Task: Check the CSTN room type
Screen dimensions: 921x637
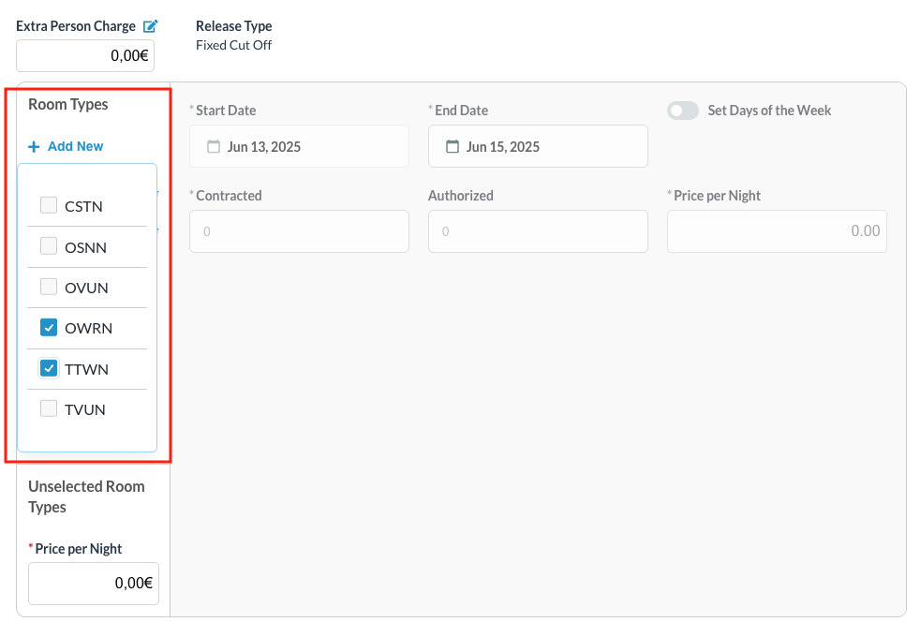Action: pyautogui.click(x=48, y=204)
